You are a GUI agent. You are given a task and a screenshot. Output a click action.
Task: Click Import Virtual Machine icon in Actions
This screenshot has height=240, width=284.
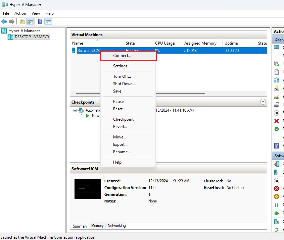(276, 64)
